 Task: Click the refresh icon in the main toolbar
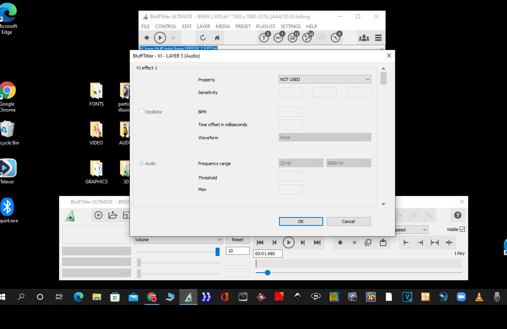tap(202, 38)
